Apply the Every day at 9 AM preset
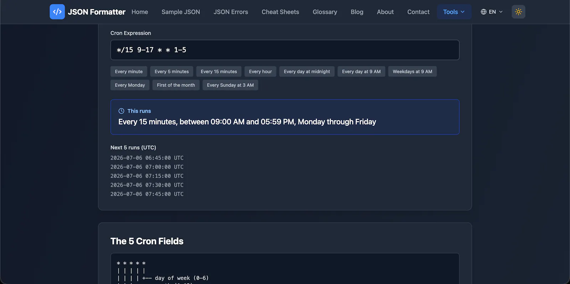Image resolution: width=570 pixels, height=284 pixels. [361, 72]
